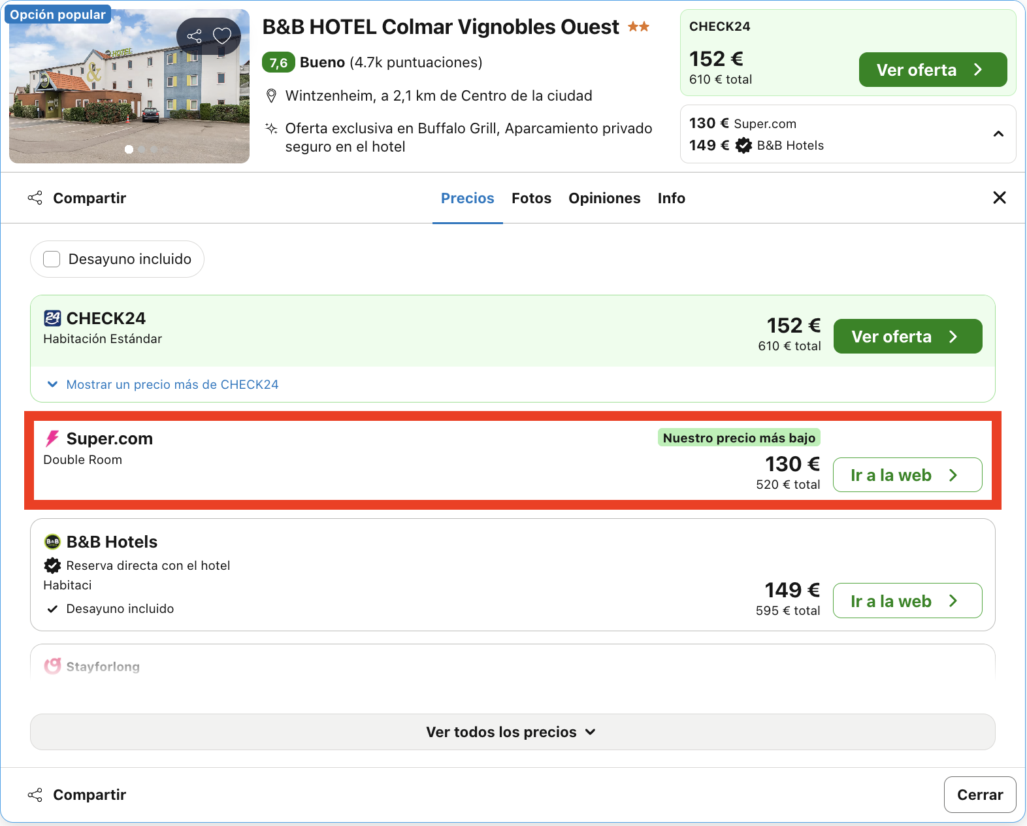Switch to the Precios tab

(468, 198)
